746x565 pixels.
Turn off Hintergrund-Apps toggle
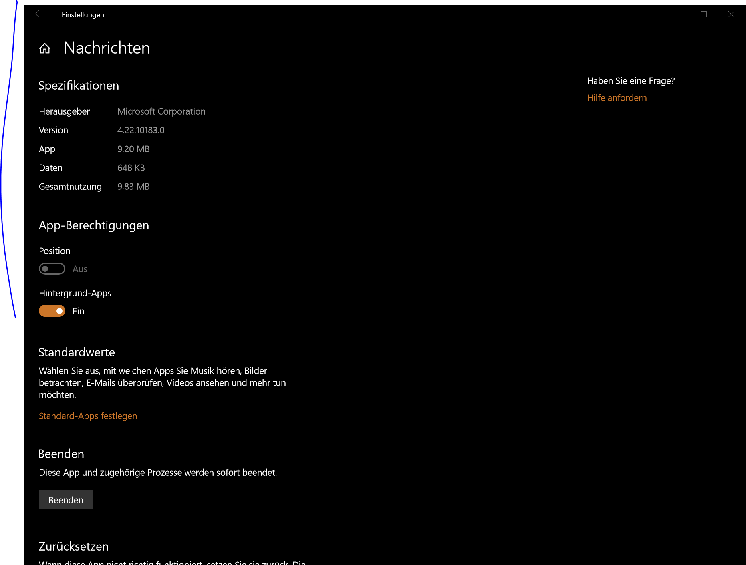(x=52, y=311)
